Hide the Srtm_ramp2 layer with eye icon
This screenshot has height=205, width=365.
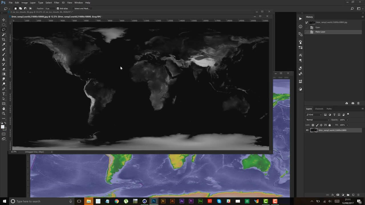[x=307, y=130]
